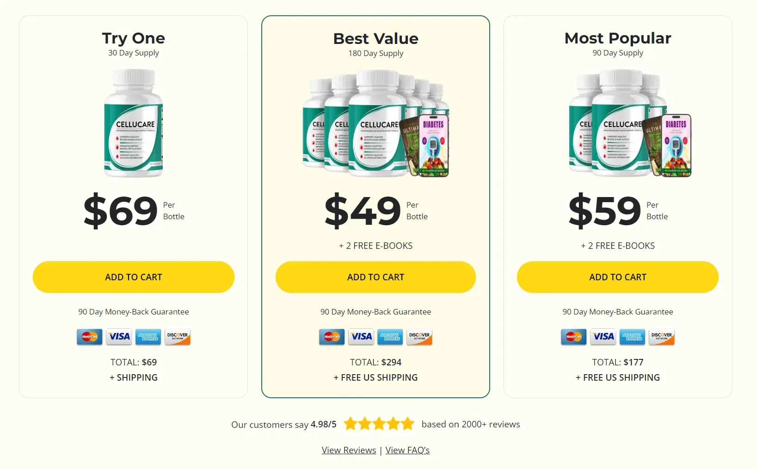Click the Mastercard icon under Most Popular
Image resolution: width=757 pixels, height=469 pixels.
click(x=573, y=337)
